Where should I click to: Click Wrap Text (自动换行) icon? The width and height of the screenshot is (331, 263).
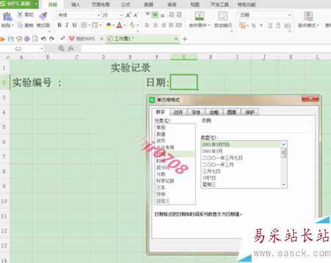pos(223,16)
